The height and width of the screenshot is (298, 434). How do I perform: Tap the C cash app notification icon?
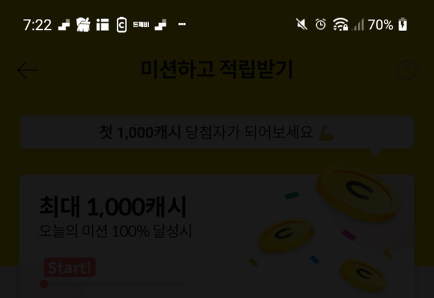tap(121, 24)
